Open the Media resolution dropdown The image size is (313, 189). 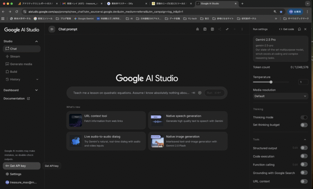point(280,96)
